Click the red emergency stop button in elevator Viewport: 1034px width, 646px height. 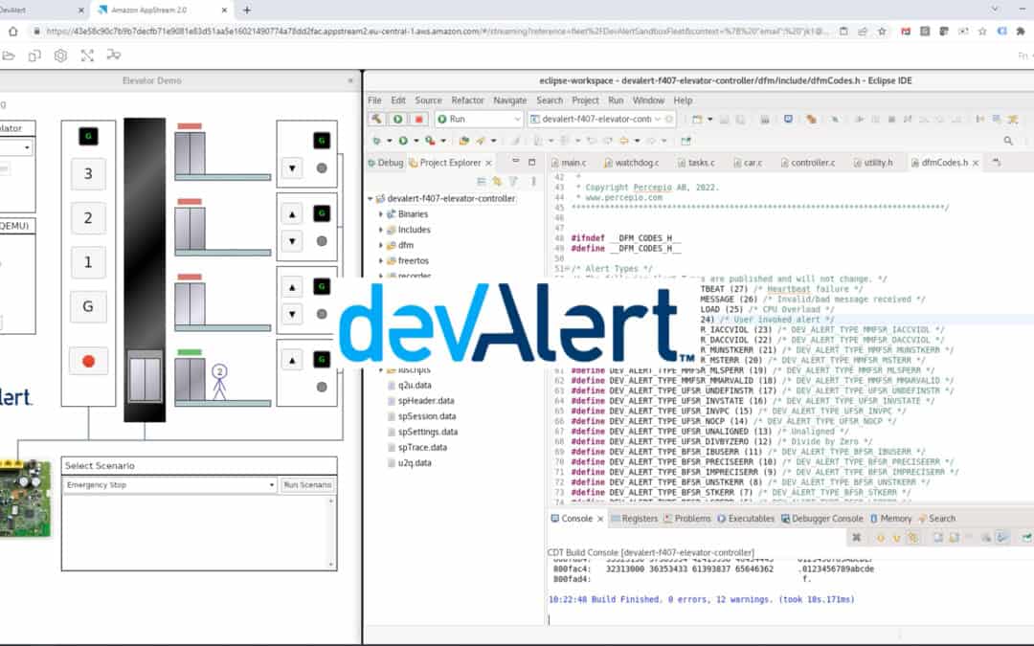[88, 361]
